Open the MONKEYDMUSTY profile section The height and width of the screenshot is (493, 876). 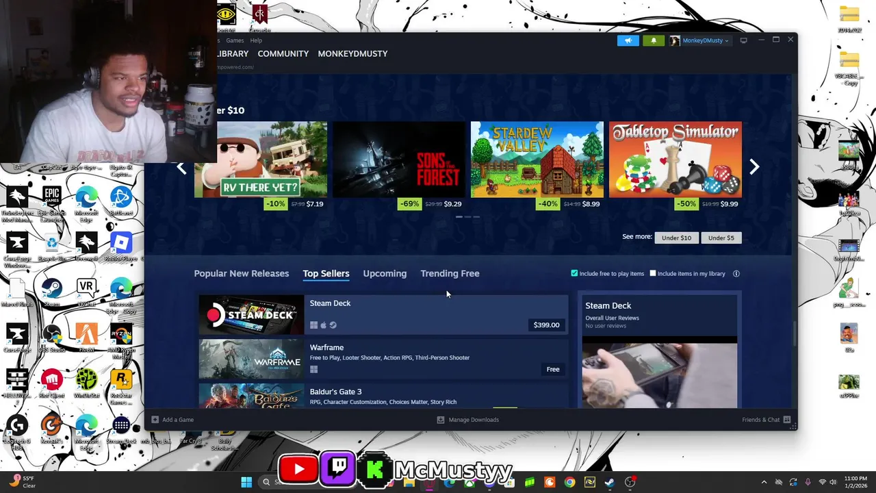click(x=352, y=53)
